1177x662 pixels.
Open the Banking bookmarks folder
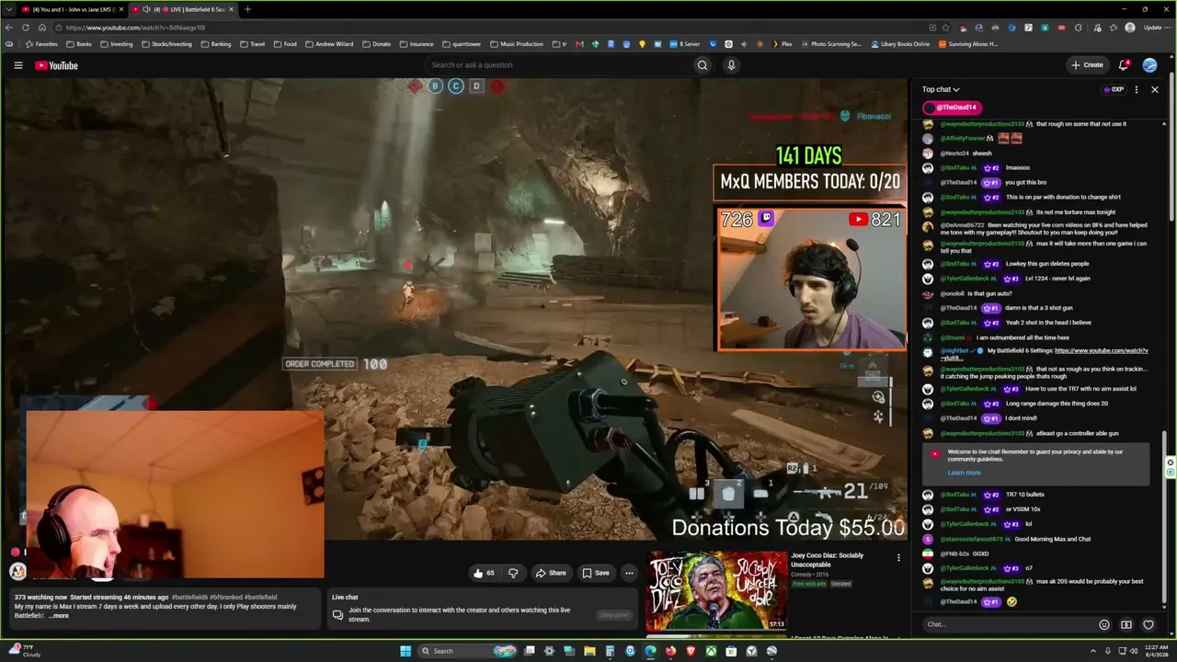(x=215, y=44)
